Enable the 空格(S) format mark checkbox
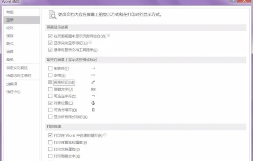The width and height of the screenshot is (253, 161). [x=50, y=75]
